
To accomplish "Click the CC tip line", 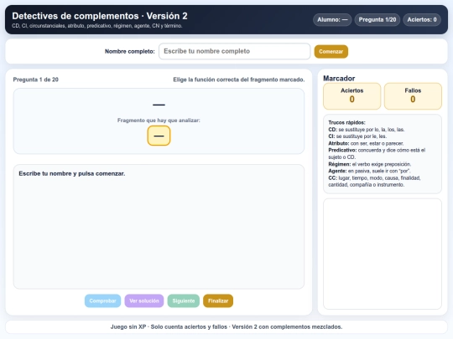I will point(374,182).
